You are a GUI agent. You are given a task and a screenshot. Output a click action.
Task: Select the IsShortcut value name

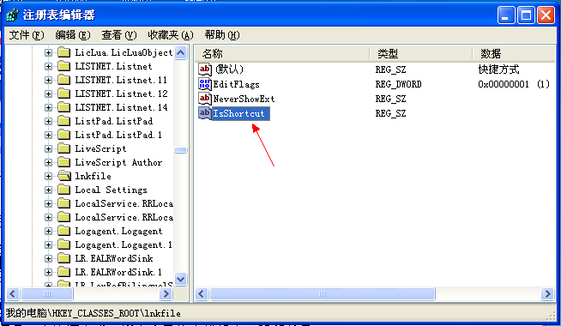point(241,113)
